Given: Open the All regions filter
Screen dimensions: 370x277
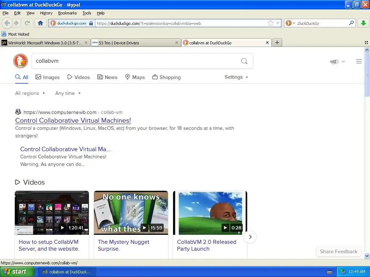Looking at the screenshot, I should [30, 93].
